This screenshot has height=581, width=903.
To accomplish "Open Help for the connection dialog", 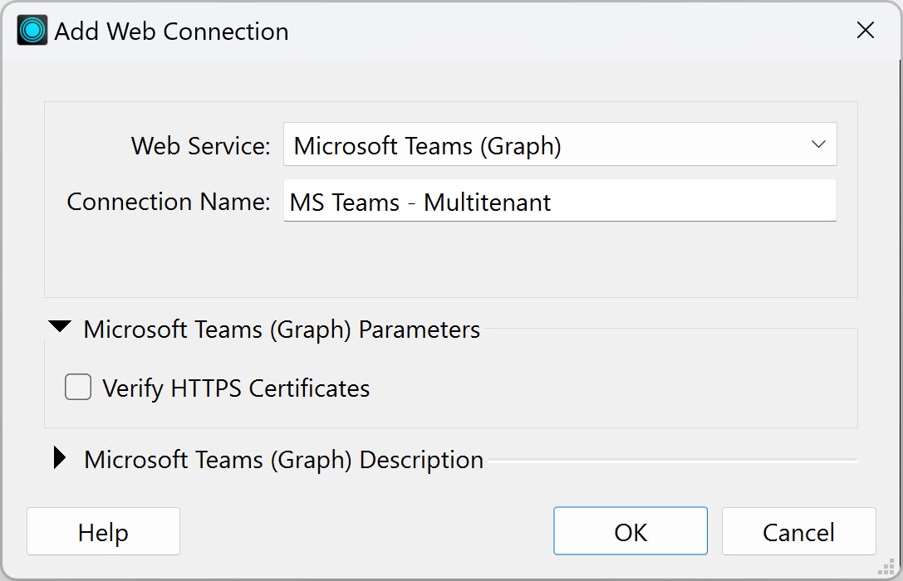I will (x=103, y=531).
